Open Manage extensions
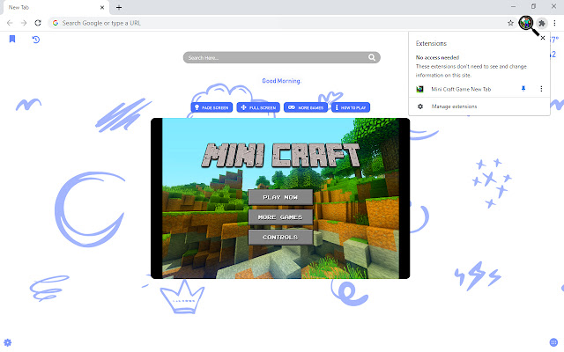The image size is (564, 352). click(x=454, y=106)
